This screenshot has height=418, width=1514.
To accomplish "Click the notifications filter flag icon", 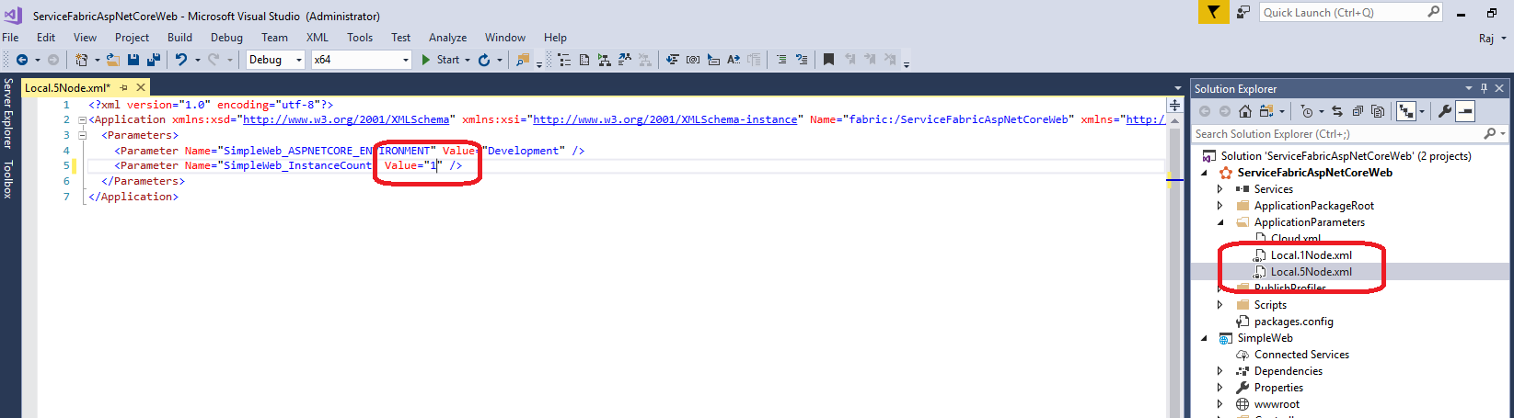I will pos(1213,12).
